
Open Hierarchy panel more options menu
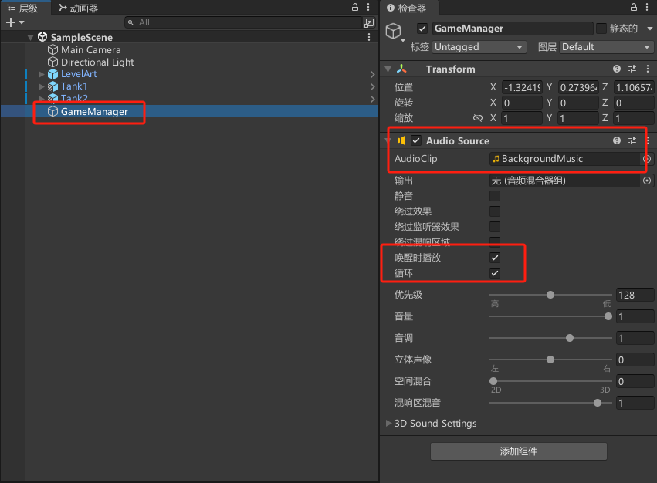(368, 7)
